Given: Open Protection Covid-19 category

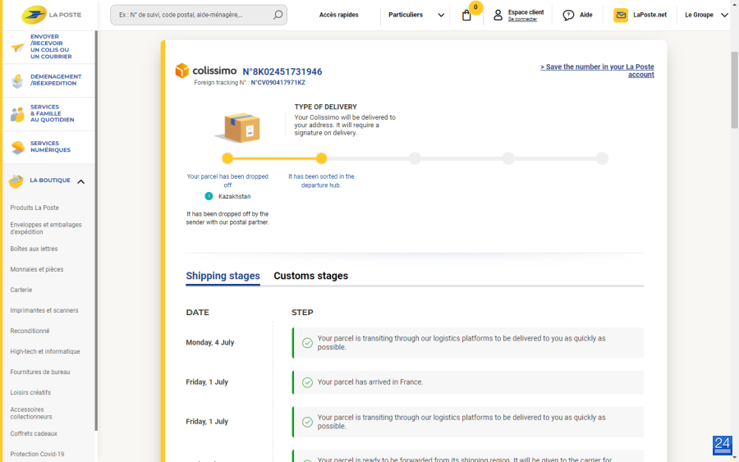Looking at the screenshot, I should [x=37, y=454].
